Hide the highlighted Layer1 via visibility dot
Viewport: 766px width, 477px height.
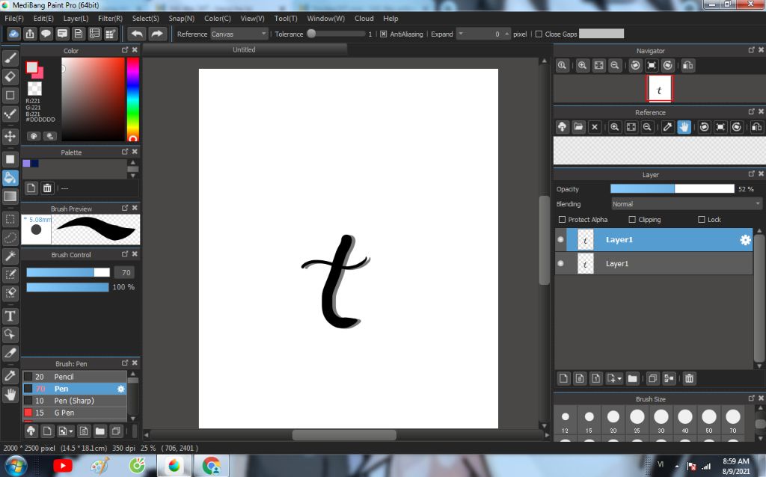tap(561, 240)
